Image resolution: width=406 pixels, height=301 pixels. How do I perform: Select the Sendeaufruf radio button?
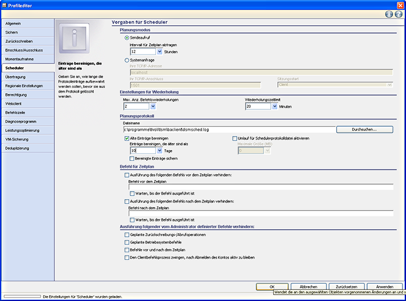(127, 37)
